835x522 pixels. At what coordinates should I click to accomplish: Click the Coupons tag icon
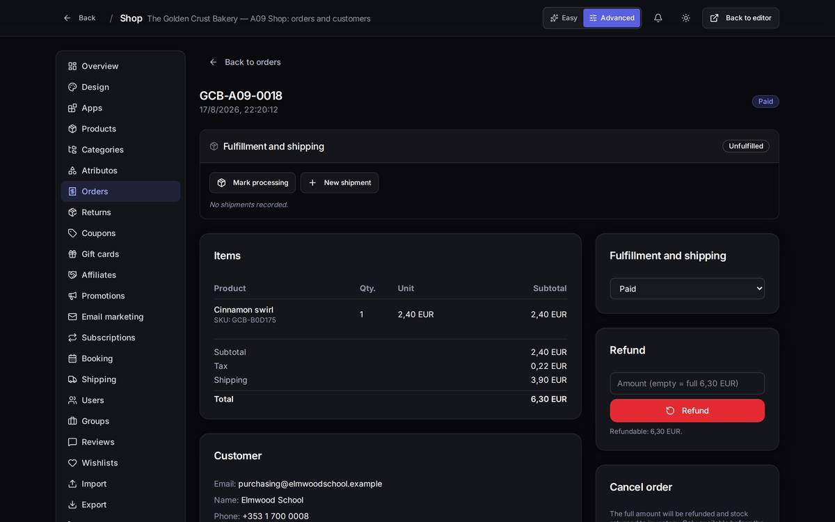tap(72, 233)
